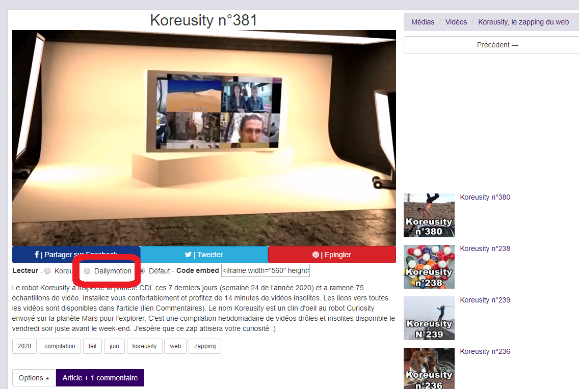Select the Dailymotion player radio button

(87, 271)
